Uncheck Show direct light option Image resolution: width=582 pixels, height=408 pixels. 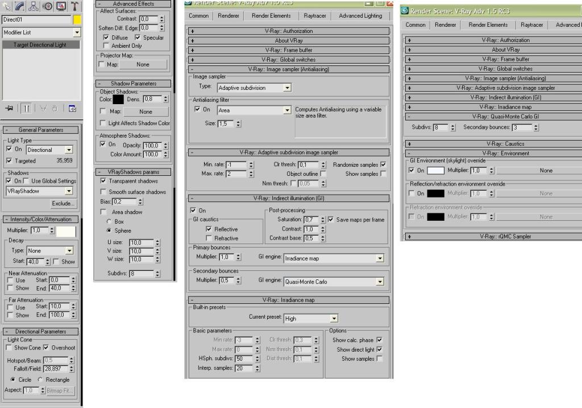(379, 349)
